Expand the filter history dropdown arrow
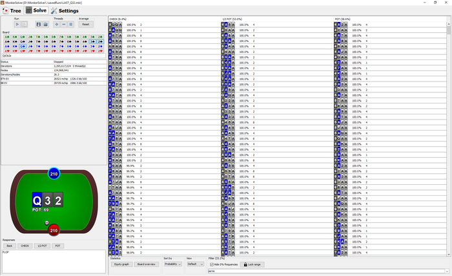Image resolution: width=452 pixels, height=276 pixels. 447,271
